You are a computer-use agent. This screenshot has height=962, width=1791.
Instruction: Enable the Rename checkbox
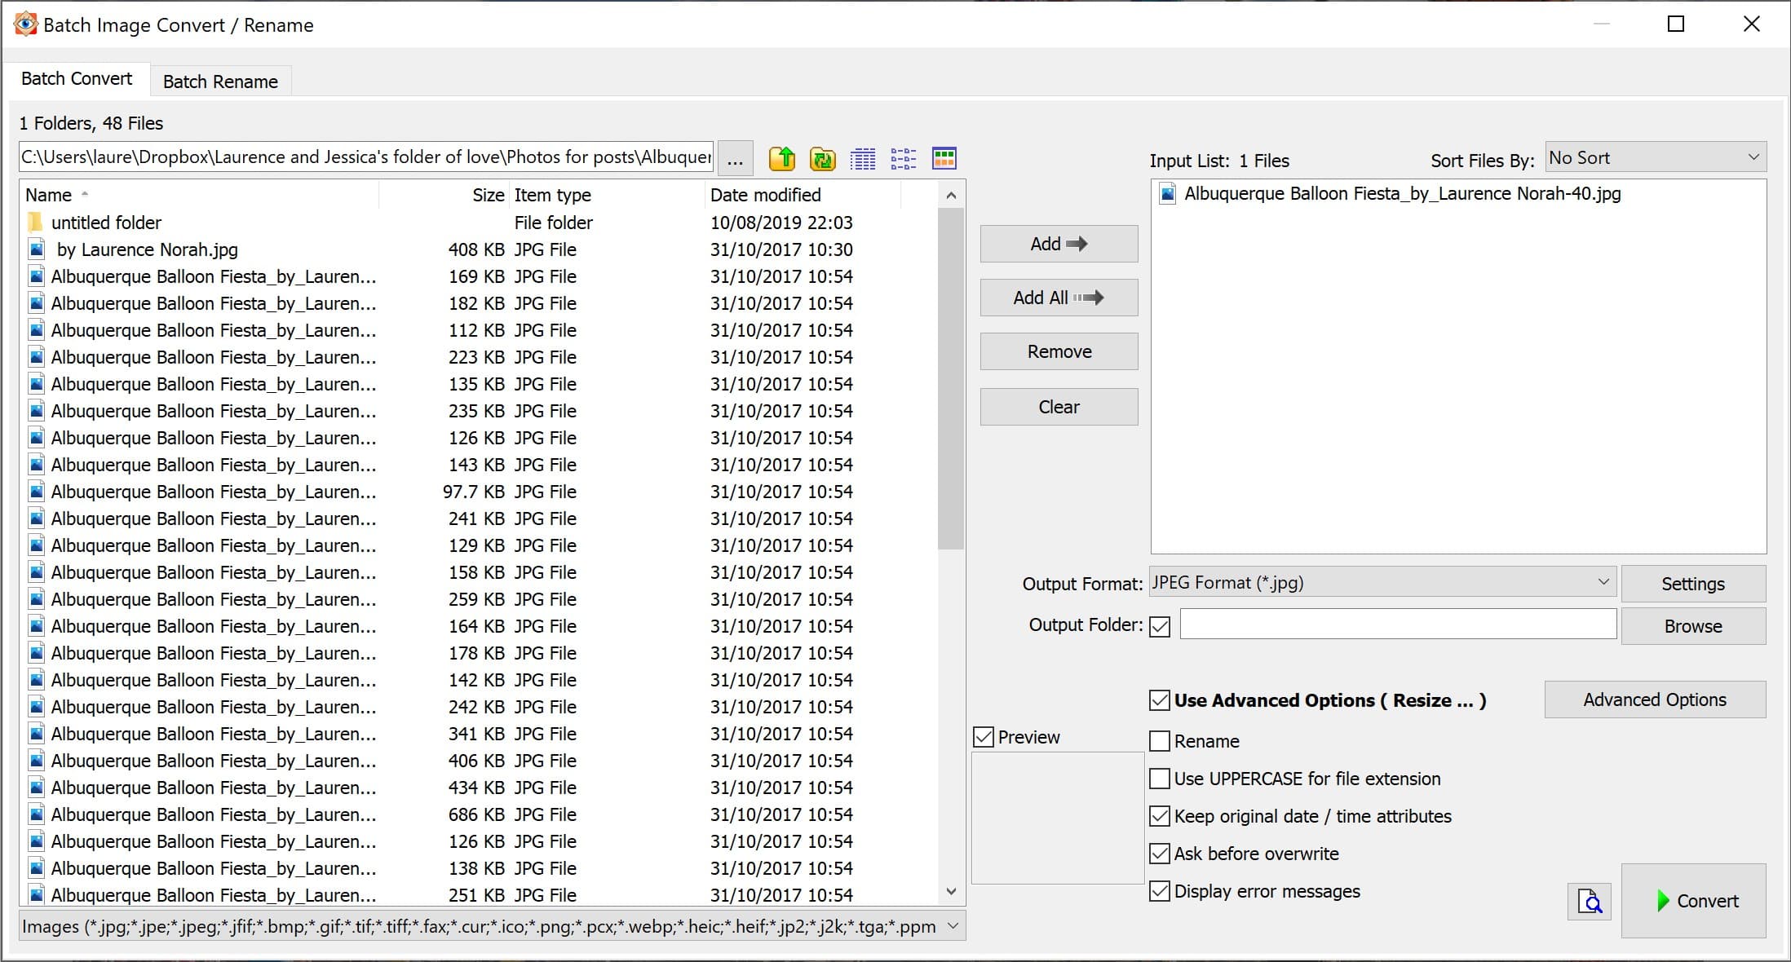pyautogui.click(x=1160, y=741)
